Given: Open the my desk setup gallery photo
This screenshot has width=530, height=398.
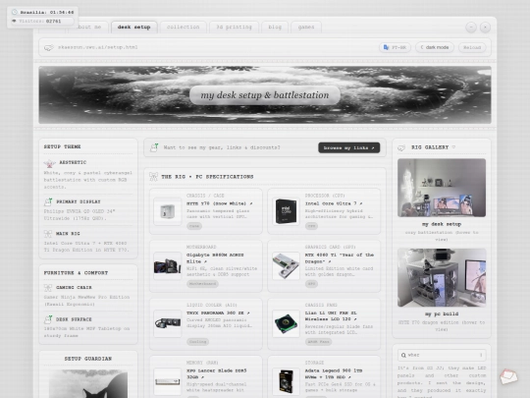Looking at the screenshot, I should coord(442,188).
